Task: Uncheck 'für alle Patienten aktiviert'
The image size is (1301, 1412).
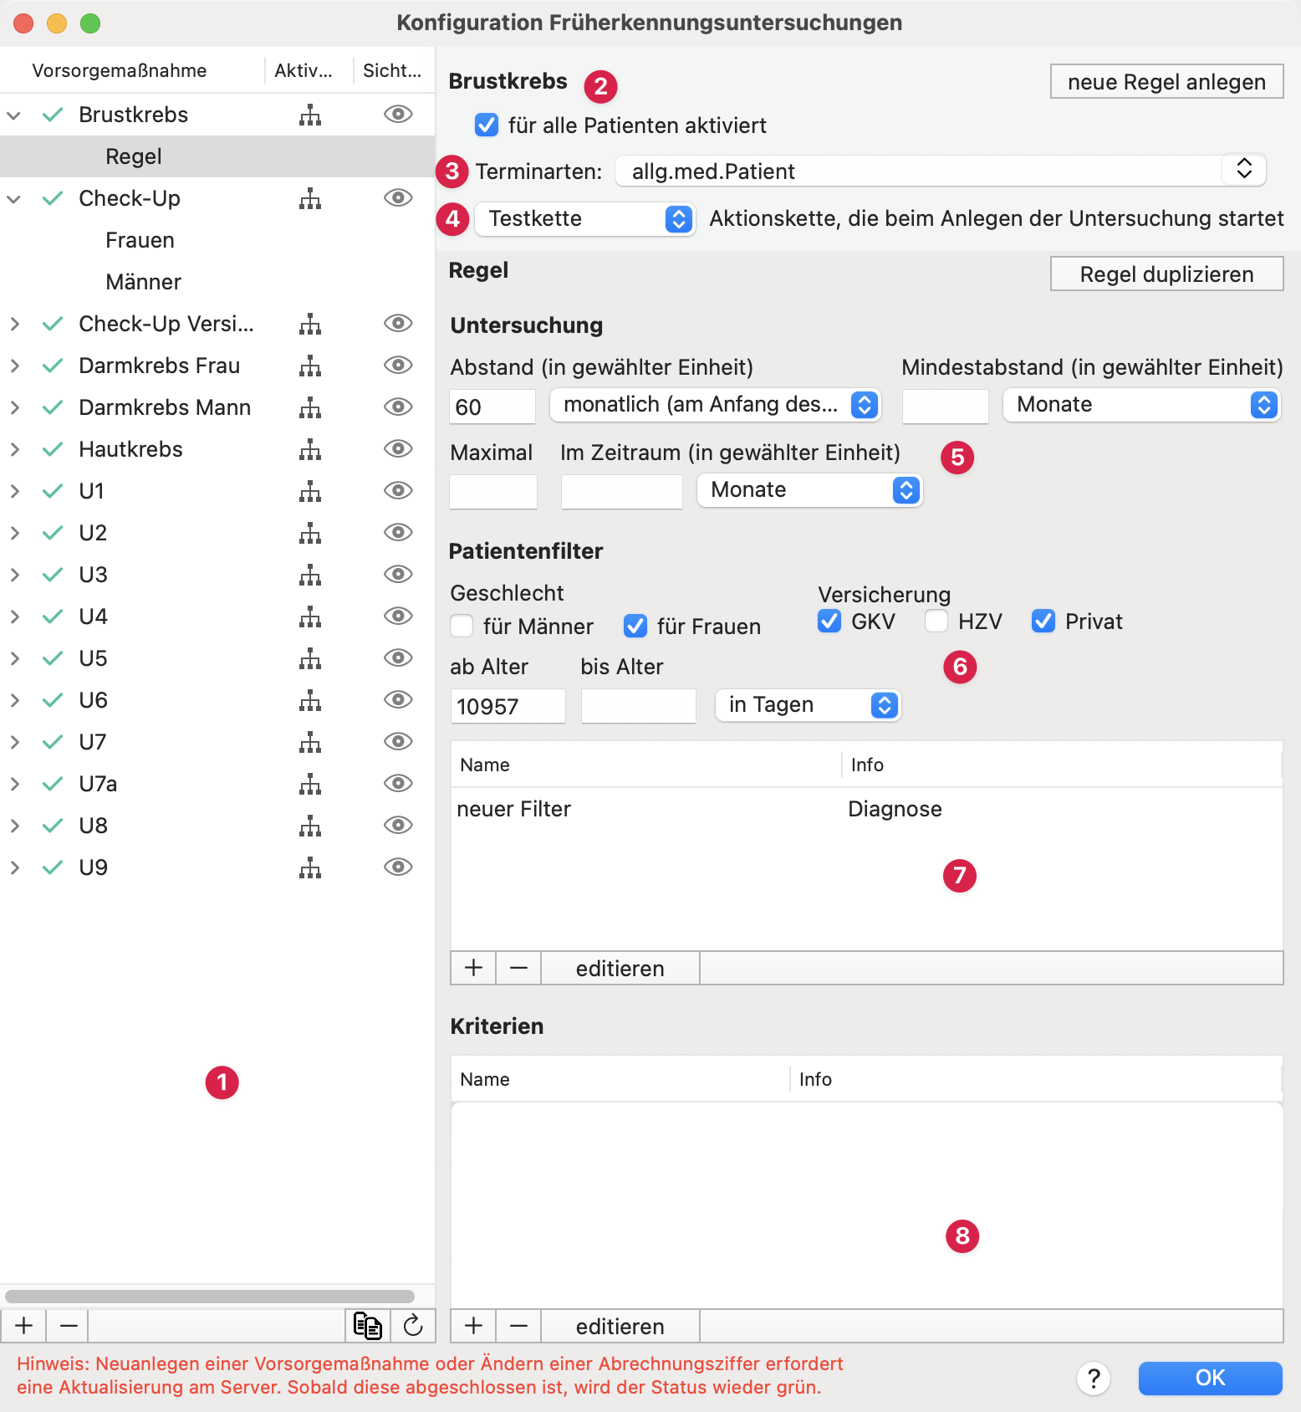Action: click(x=487, y=125)
